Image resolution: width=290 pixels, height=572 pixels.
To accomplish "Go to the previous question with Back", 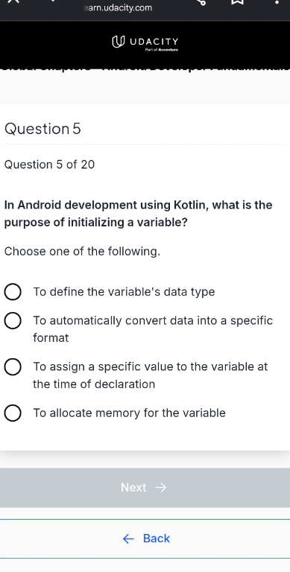I will 145,538.
